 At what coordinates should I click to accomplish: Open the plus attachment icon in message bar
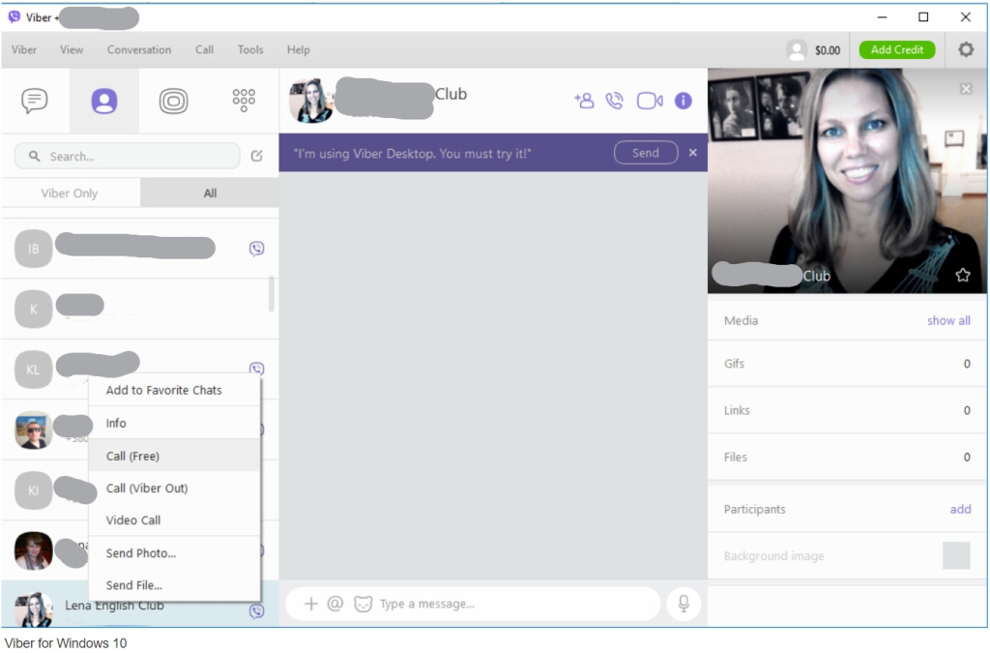pyautogui.click(x=310, y=604)
